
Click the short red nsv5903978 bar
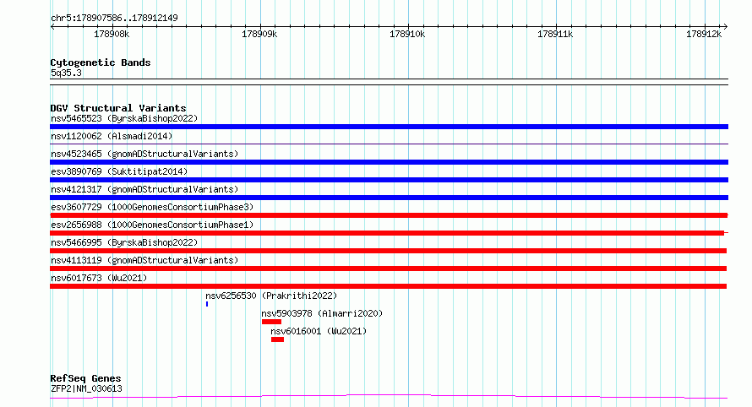point(271,322)
